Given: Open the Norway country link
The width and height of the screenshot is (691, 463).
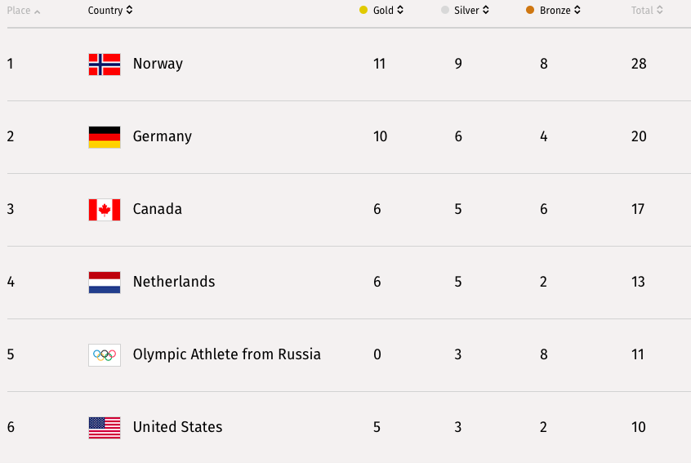Looking at the screenshot, I should tap(158, 64).
